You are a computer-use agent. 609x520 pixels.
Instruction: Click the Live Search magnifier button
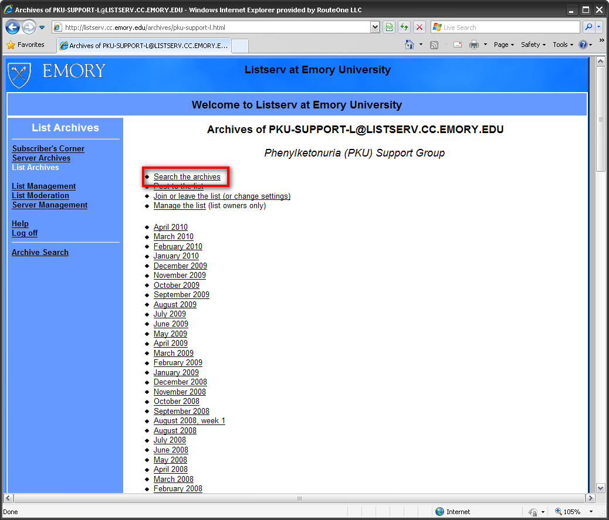coord(588,27)
